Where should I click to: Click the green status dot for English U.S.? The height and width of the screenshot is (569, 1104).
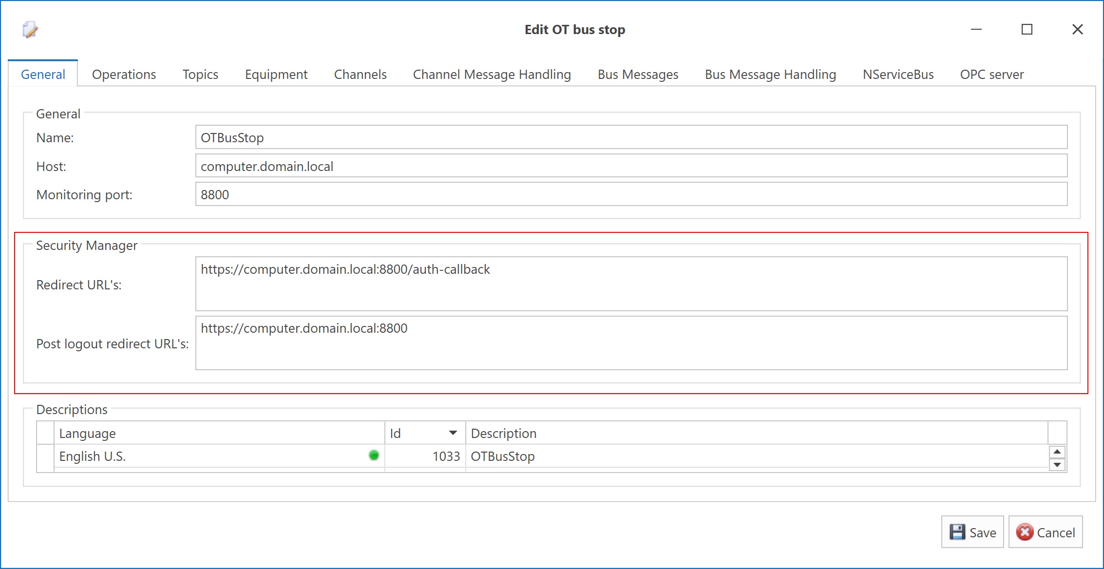point(374,455)
